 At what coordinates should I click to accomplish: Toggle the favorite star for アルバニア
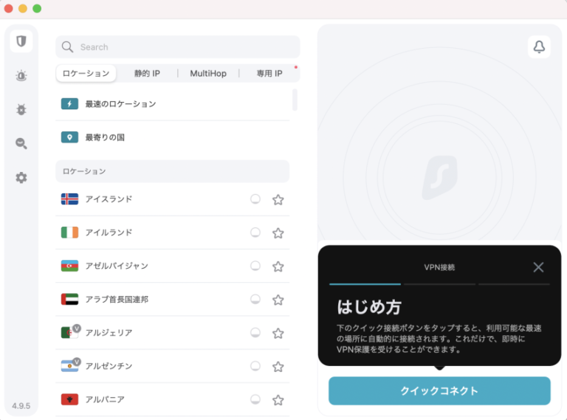pos(278,400)
